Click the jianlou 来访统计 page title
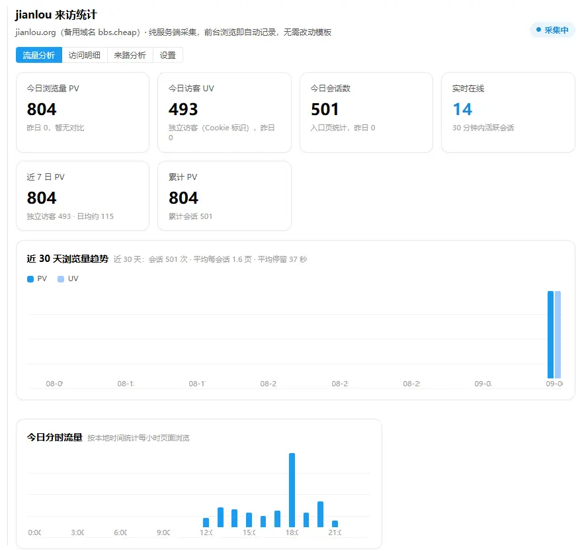Viewport: 580px width, 551px height. [x=56, y=15]
